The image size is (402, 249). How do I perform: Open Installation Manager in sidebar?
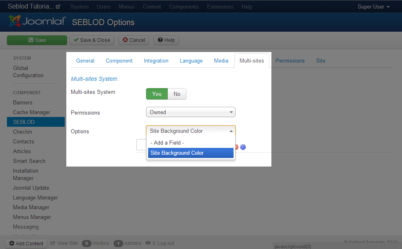tap(26, 175)
